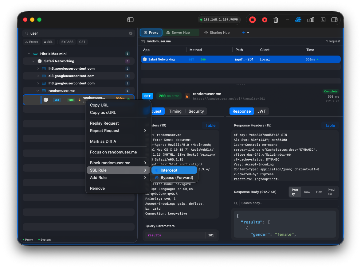Screen dimensions: 361x268
Task: Enable the BYPASS filter chip
Action: click(67, 42)
